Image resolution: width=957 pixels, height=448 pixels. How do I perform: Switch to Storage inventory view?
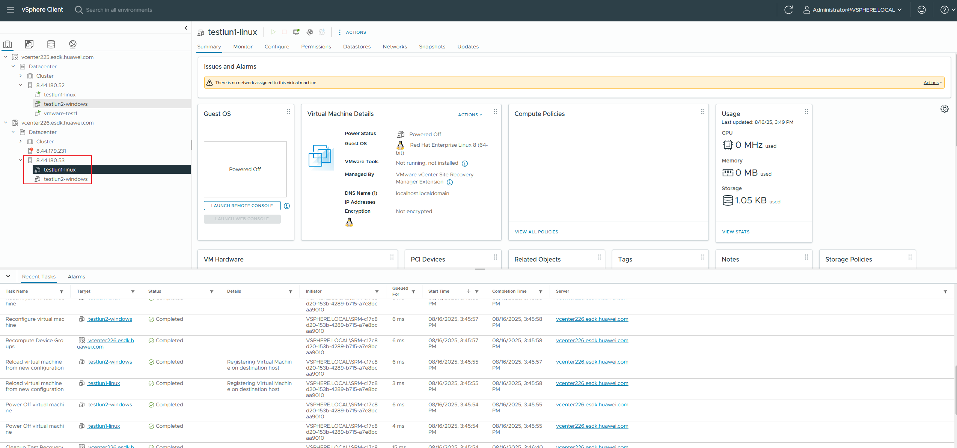pyautogui.click(x=51, y=44)
